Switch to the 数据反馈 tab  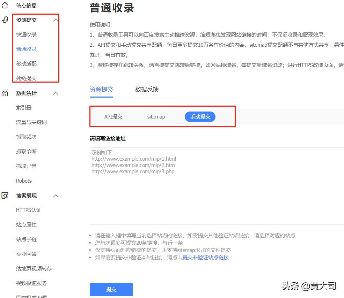[x=146, y=89]
